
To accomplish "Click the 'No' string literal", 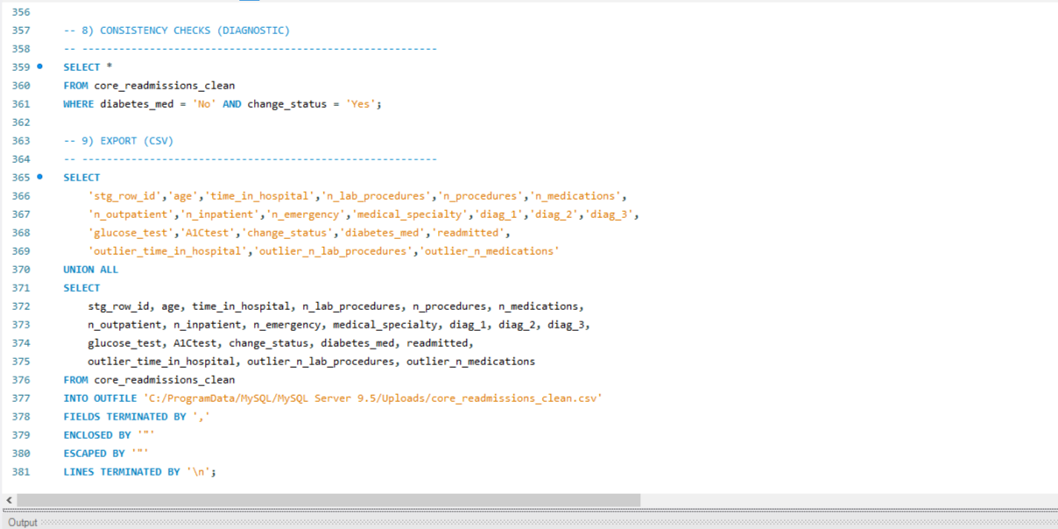I will tap(204, 103).
